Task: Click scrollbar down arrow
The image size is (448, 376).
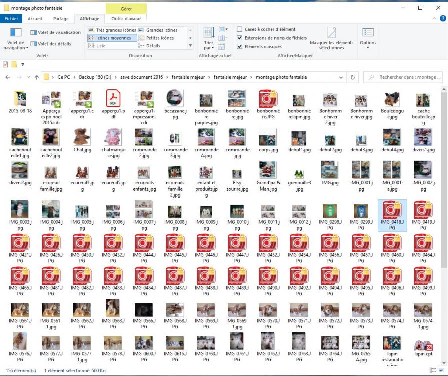Action: click(443, 363)
